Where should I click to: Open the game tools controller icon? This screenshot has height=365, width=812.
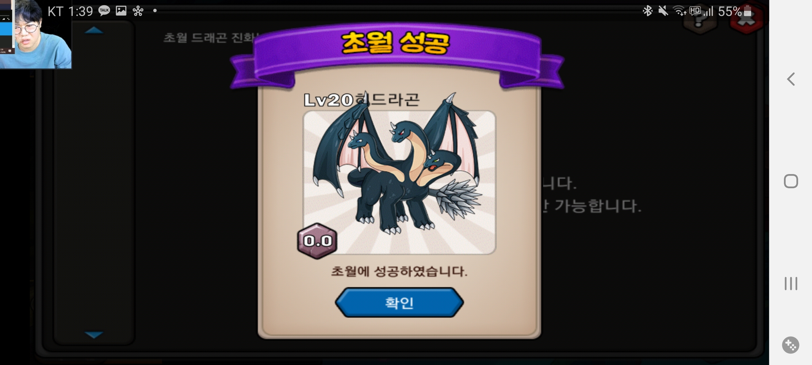tap(791, 345)
